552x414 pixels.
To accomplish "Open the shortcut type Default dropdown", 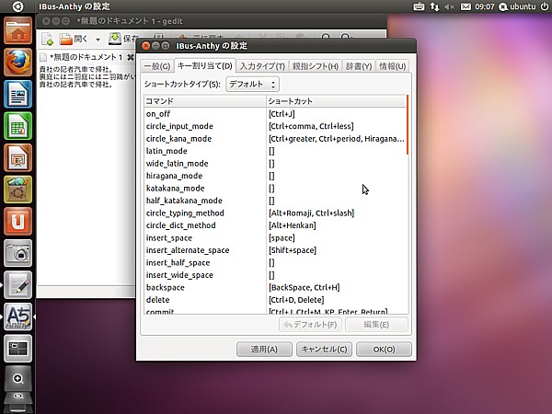I will 252,84.
